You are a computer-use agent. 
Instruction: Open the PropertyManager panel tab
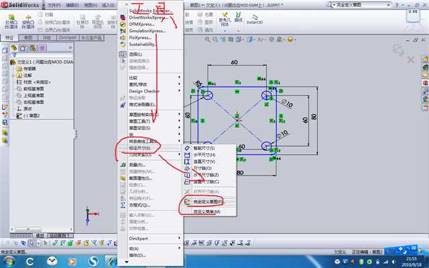23,48
